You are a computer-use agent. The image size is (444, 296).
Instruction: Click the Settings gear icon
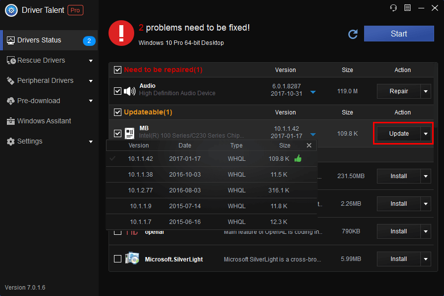pos(11,142)
